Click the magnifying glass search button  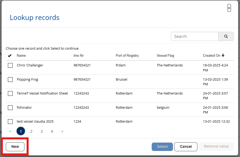click(226, 36)
